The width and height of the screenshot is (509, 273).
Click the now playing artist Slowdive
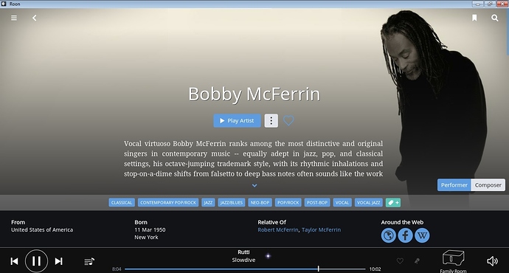pyautogui.click(x=243, y=260)
